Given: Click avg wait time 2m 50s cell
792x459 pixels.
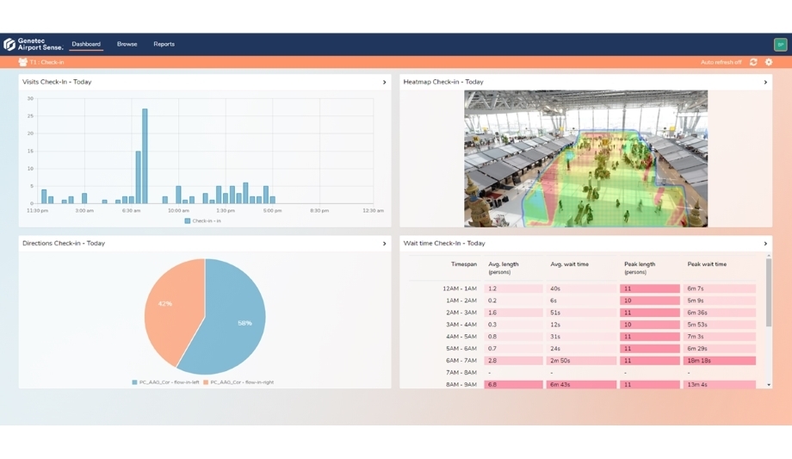Looking at the screenshot, I should [x=581, y=361].
